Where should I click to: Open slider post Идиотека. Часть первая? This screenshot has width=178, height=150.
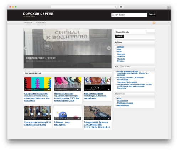point(41,58)
